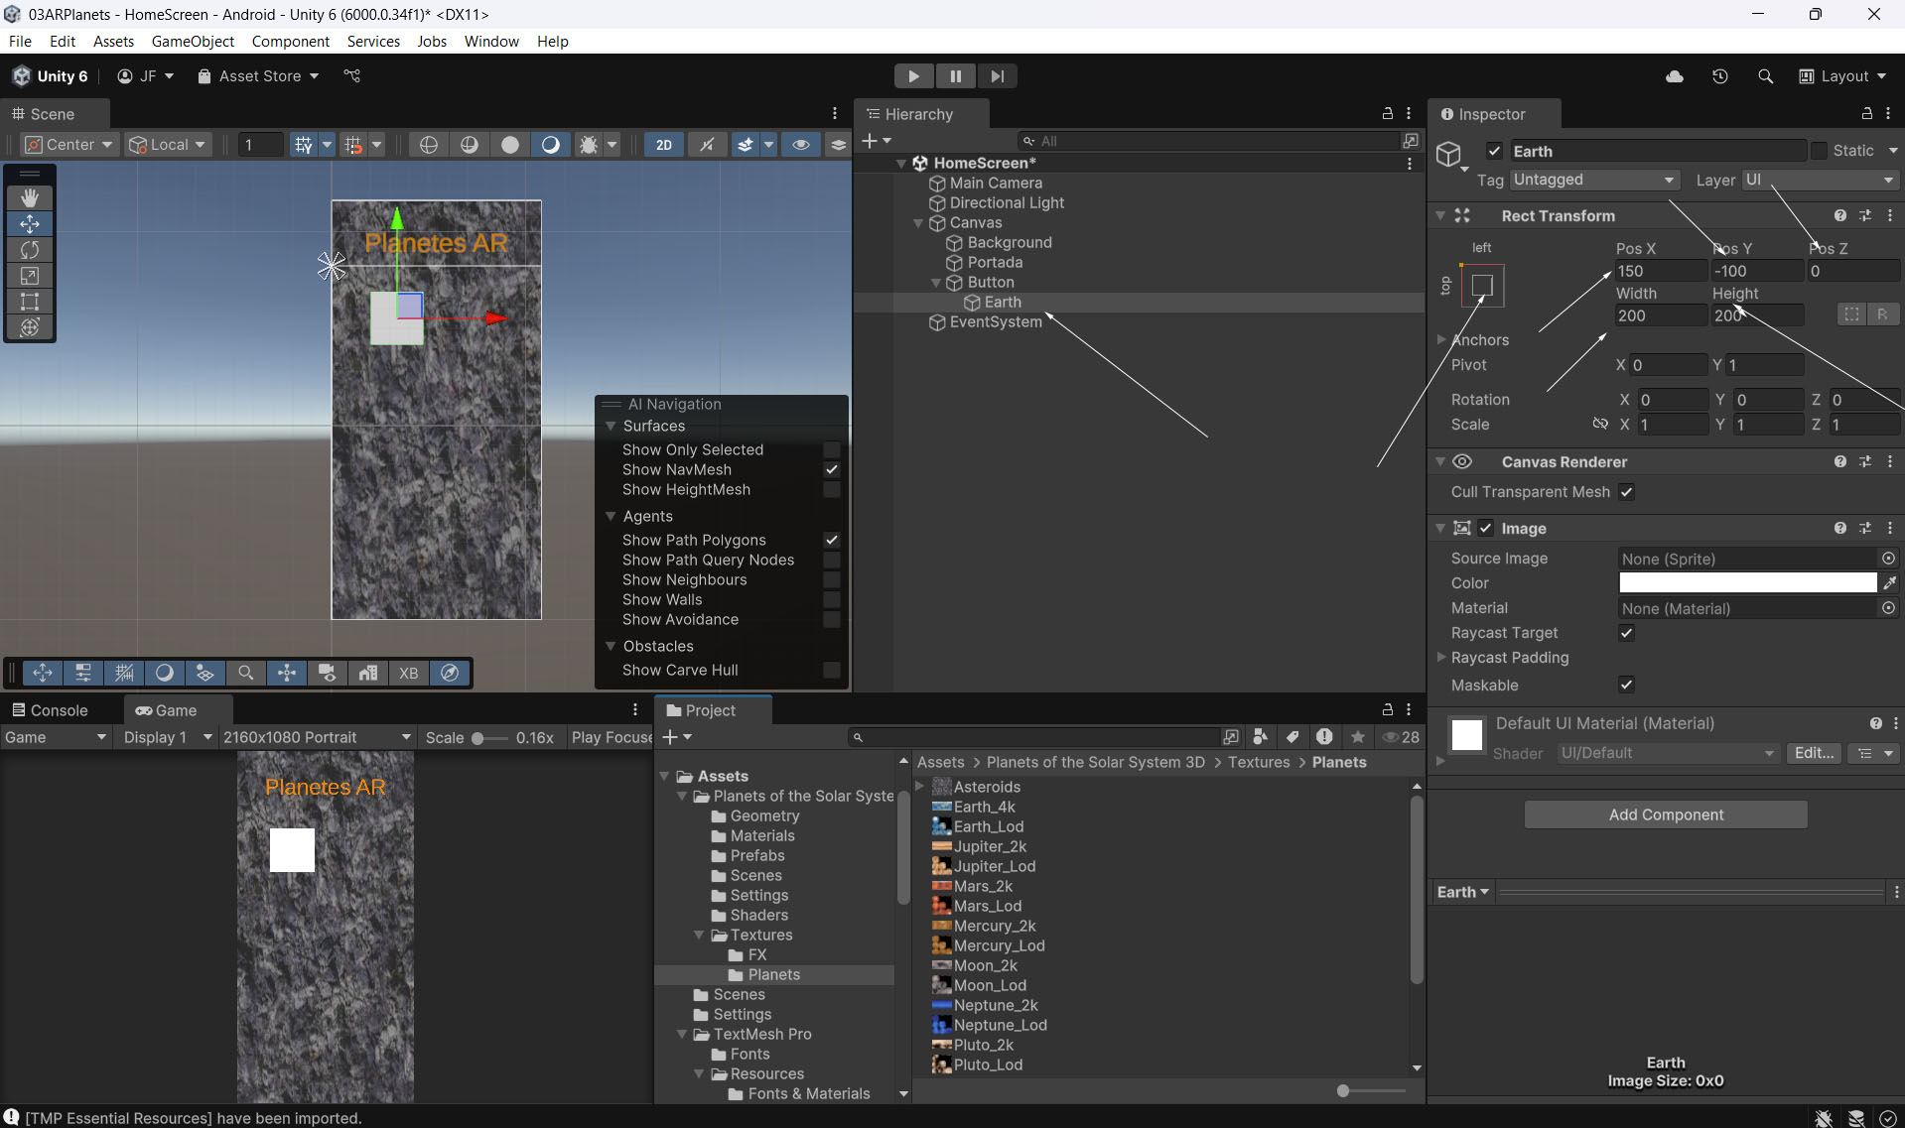The image size is (1905, 1128).
Task: Disable the Raycast Target checkbox
Action: tap(1626, 633)
